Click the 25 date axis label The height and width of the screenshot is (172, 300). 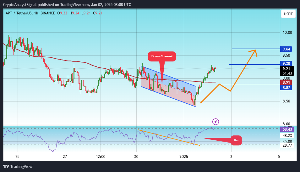(x=17, y=157)
